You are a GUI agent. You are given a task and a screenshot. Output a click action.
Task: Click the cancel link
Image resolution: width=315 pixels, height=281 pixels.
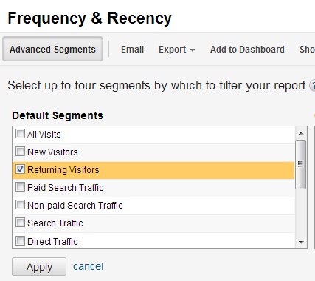click(x=89, y=266)
